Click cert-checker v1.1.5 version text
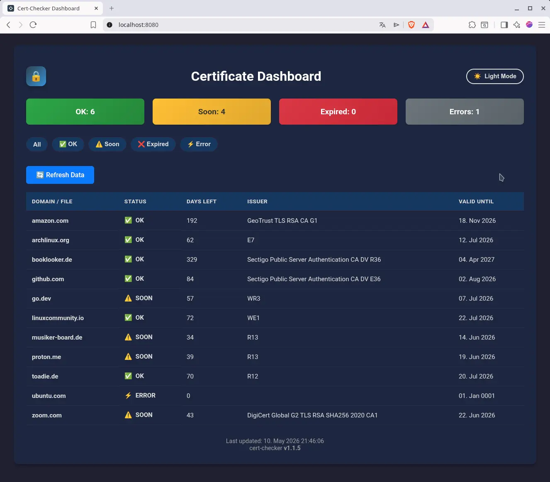This screenshot has height=482, width=550. tap(275, 448)
